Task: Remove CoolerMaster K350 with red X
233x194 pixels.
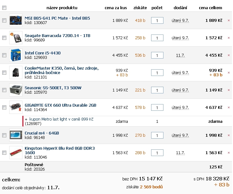Action: [229, 72]
